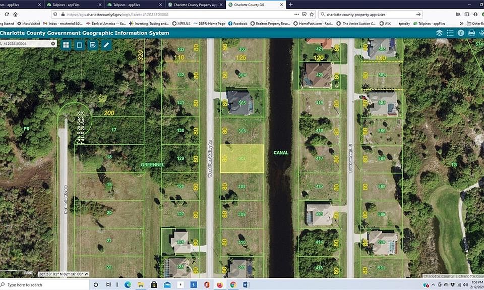Open Task View on taskbar

tap(108, 285)
